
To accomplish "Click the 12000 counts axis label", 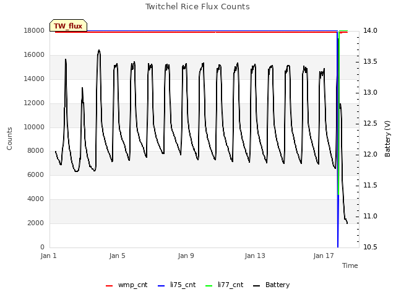I will pos(34,103).
